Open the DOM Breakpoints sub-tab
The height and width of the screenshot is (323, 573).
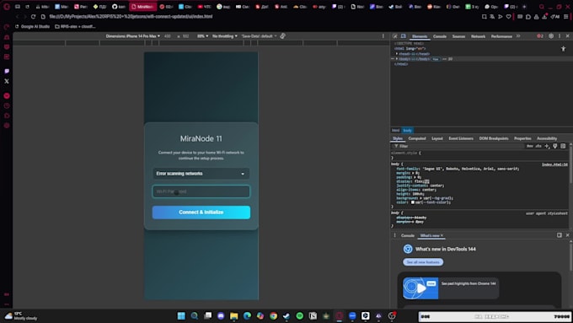tap(494, 138)
